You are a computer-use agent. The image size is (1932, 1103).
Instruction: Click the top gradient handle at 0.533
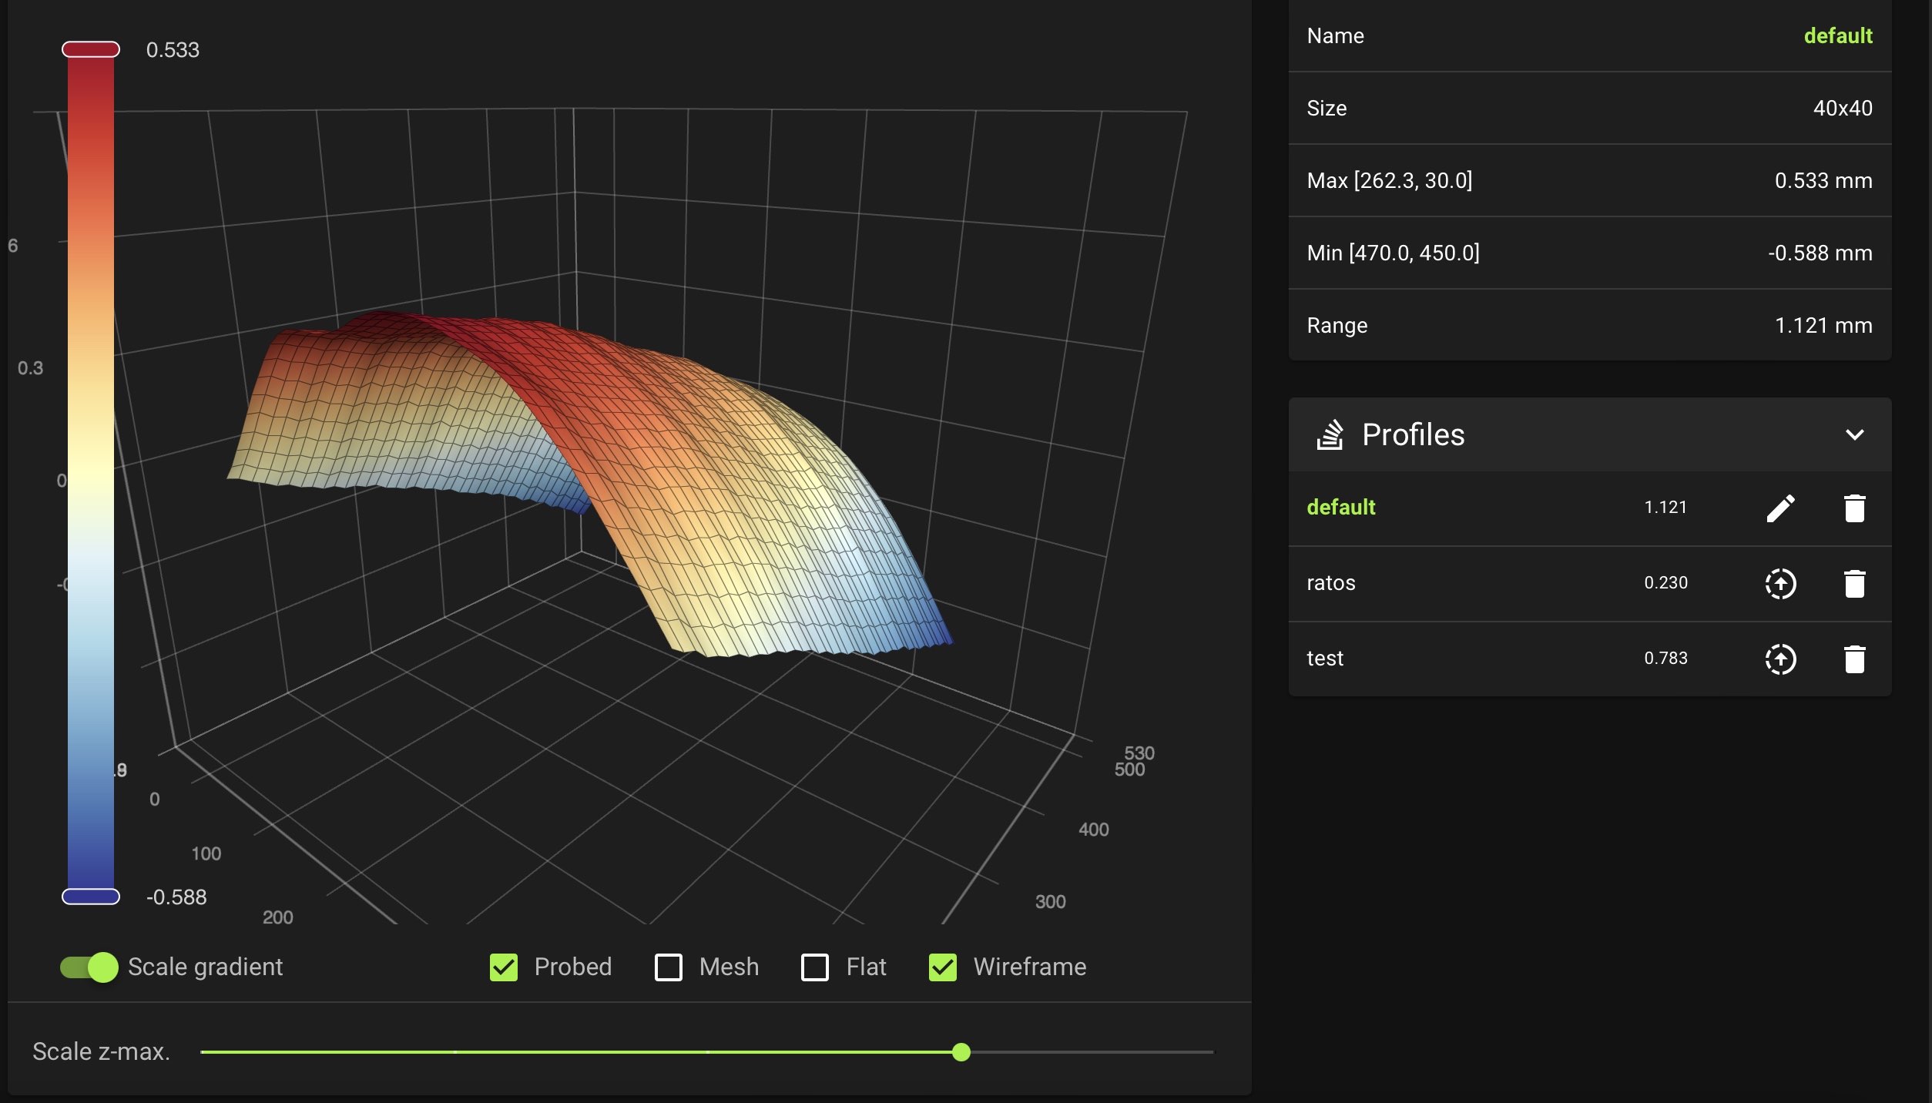point(91,49)
